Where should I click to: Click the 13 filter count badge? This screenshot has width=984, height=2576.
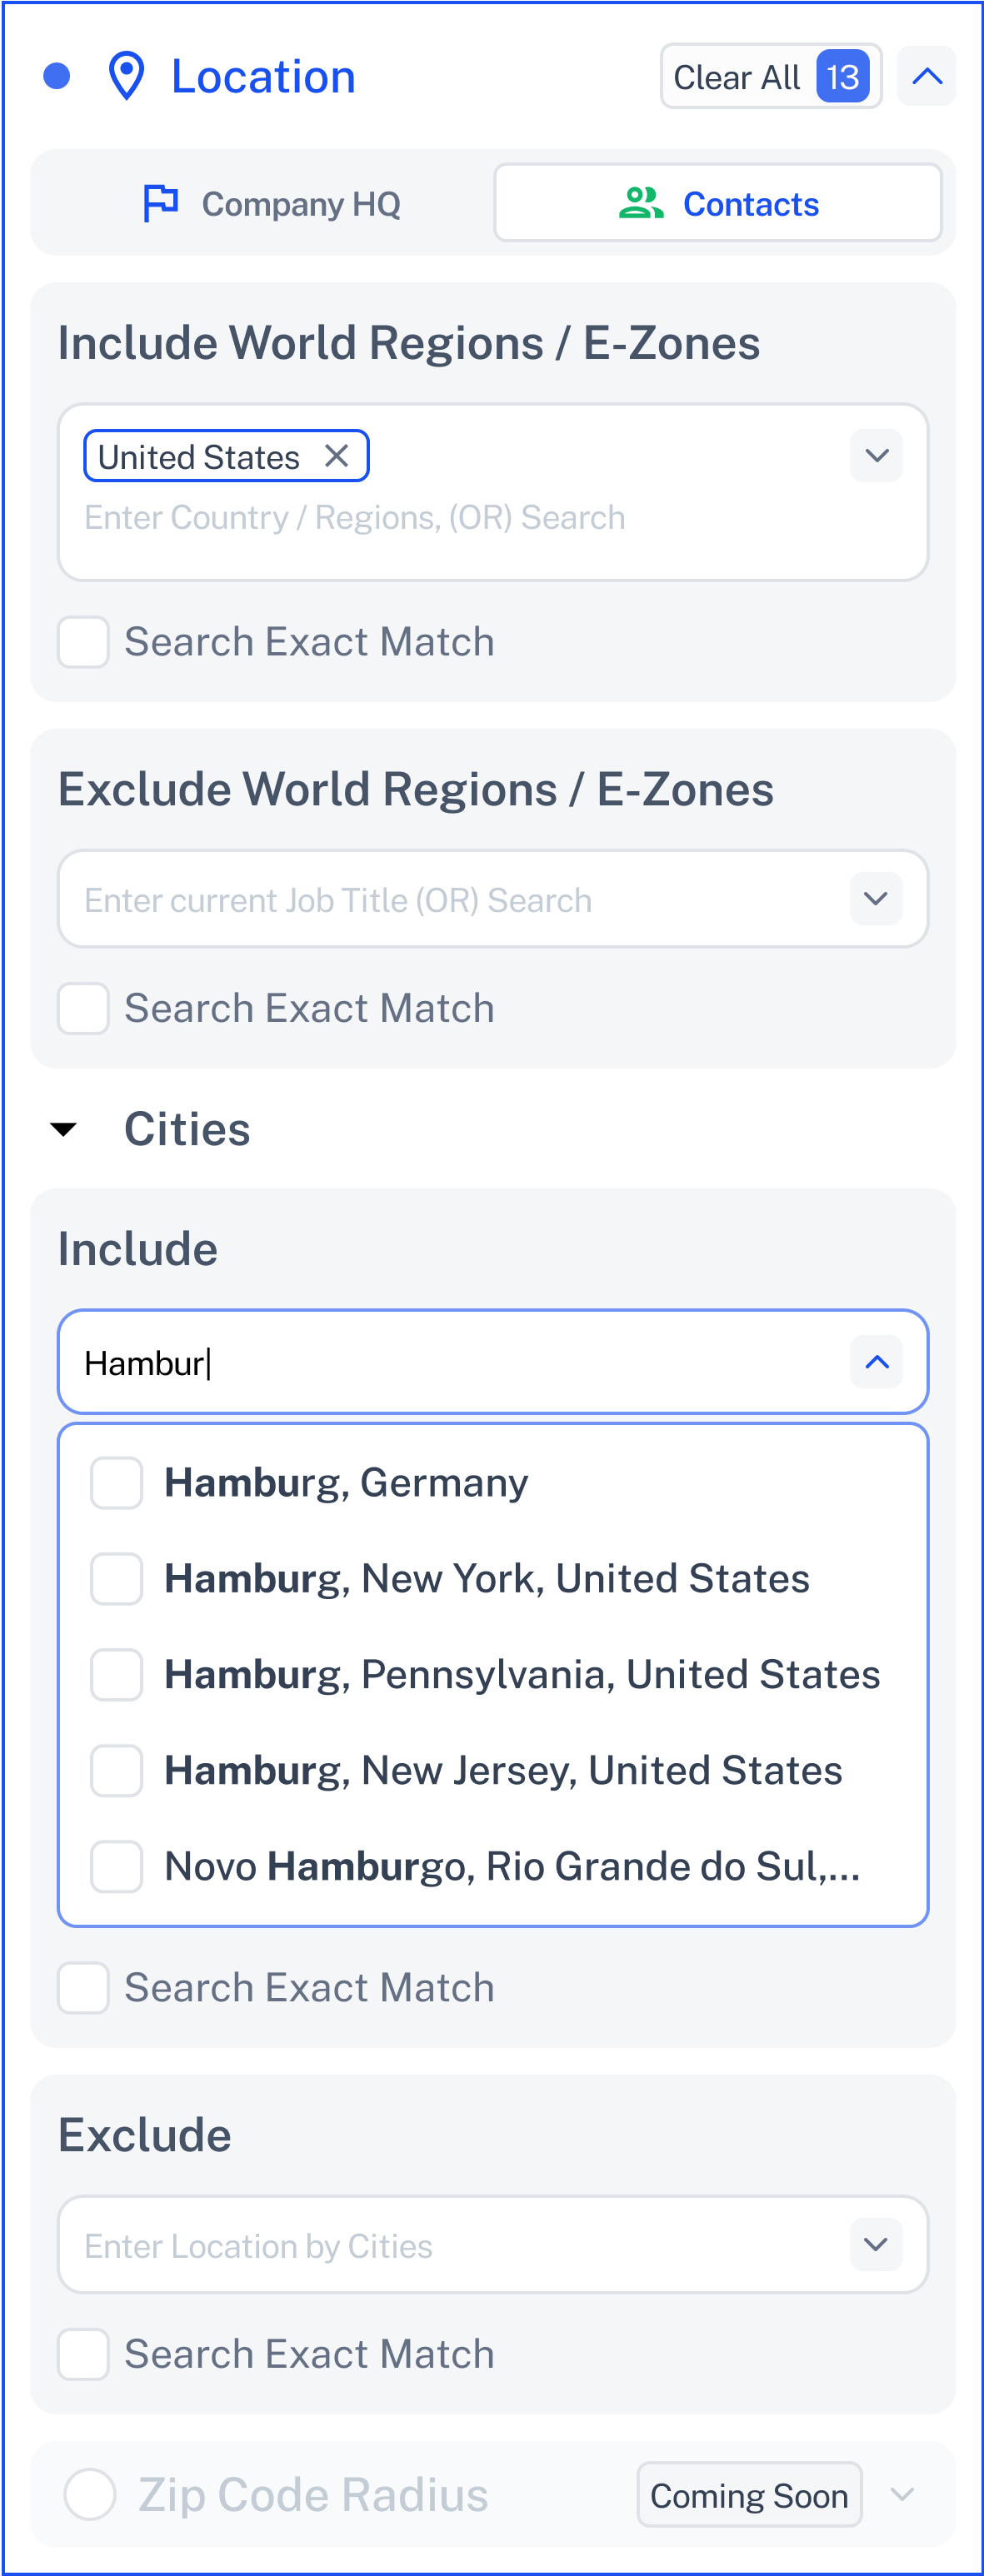[x=842, y=76]
